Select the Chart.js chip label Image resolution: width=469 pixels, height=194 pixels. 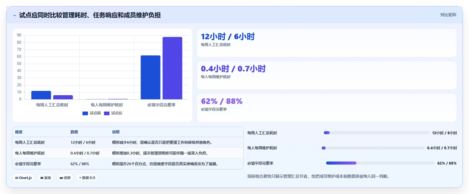(x=25, y=178)
